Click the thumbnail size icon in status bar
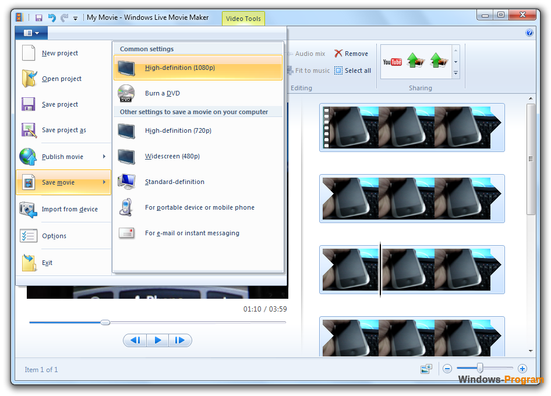This screenshot has width=551, height=396. point(426,369)
